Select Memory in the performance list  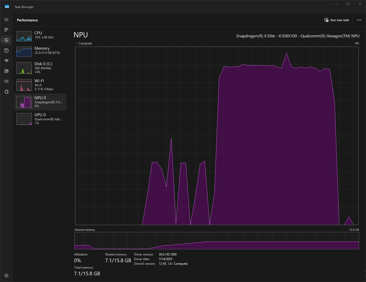click(x=40, y=51)
